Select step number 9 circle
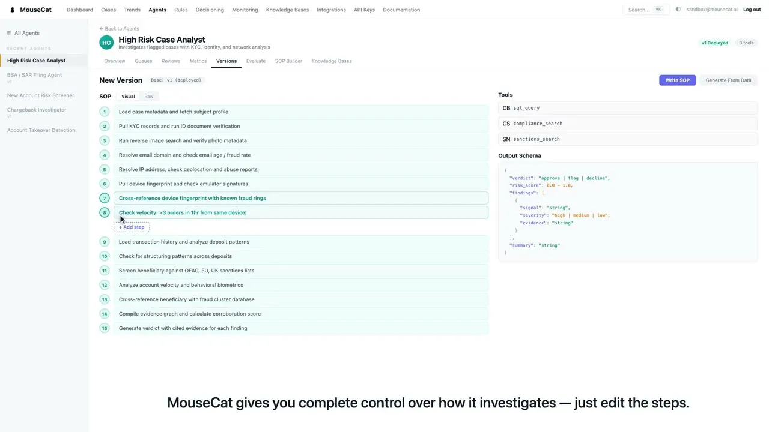Viewport: 769px width, 432px height. coord(105,242)
